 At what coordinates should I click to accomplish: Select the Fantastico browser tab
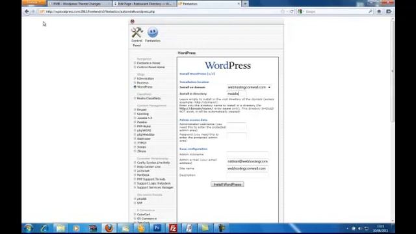point(209,4)
